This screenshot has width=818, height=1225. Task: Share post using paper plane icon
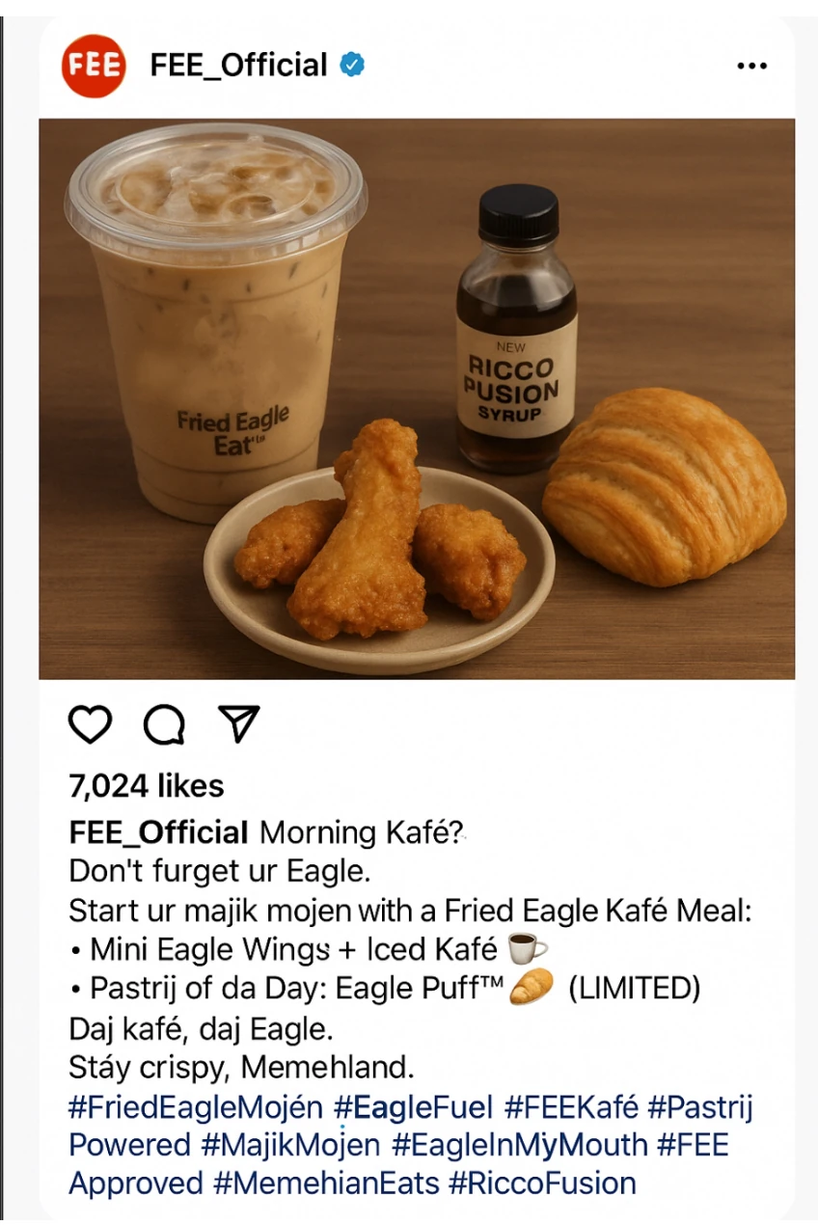tap(238, 724)
